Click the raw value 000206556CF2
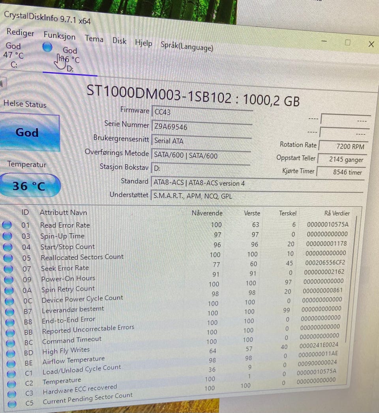Image resolution: width=379 pixels, height=413 pixels. pos(325,263)
